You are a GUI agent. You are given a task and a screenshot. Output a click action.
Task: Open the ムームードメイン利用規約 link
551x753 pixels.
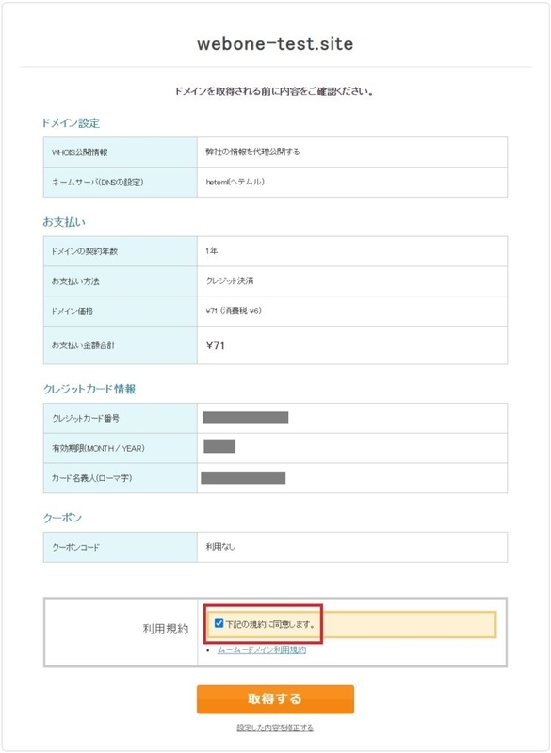[262, 650]
